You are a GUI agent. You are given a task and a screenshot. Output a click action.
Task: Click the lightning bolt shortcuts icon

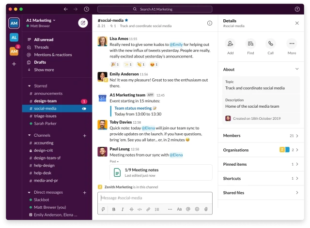coord(103,209)
